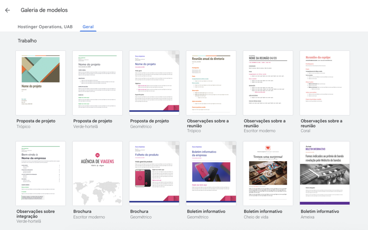Select the Observações sobre a reunião Escritor moderno template
Image resolution: width=368 pixels, height=230 pixels.
coord(268,83)
